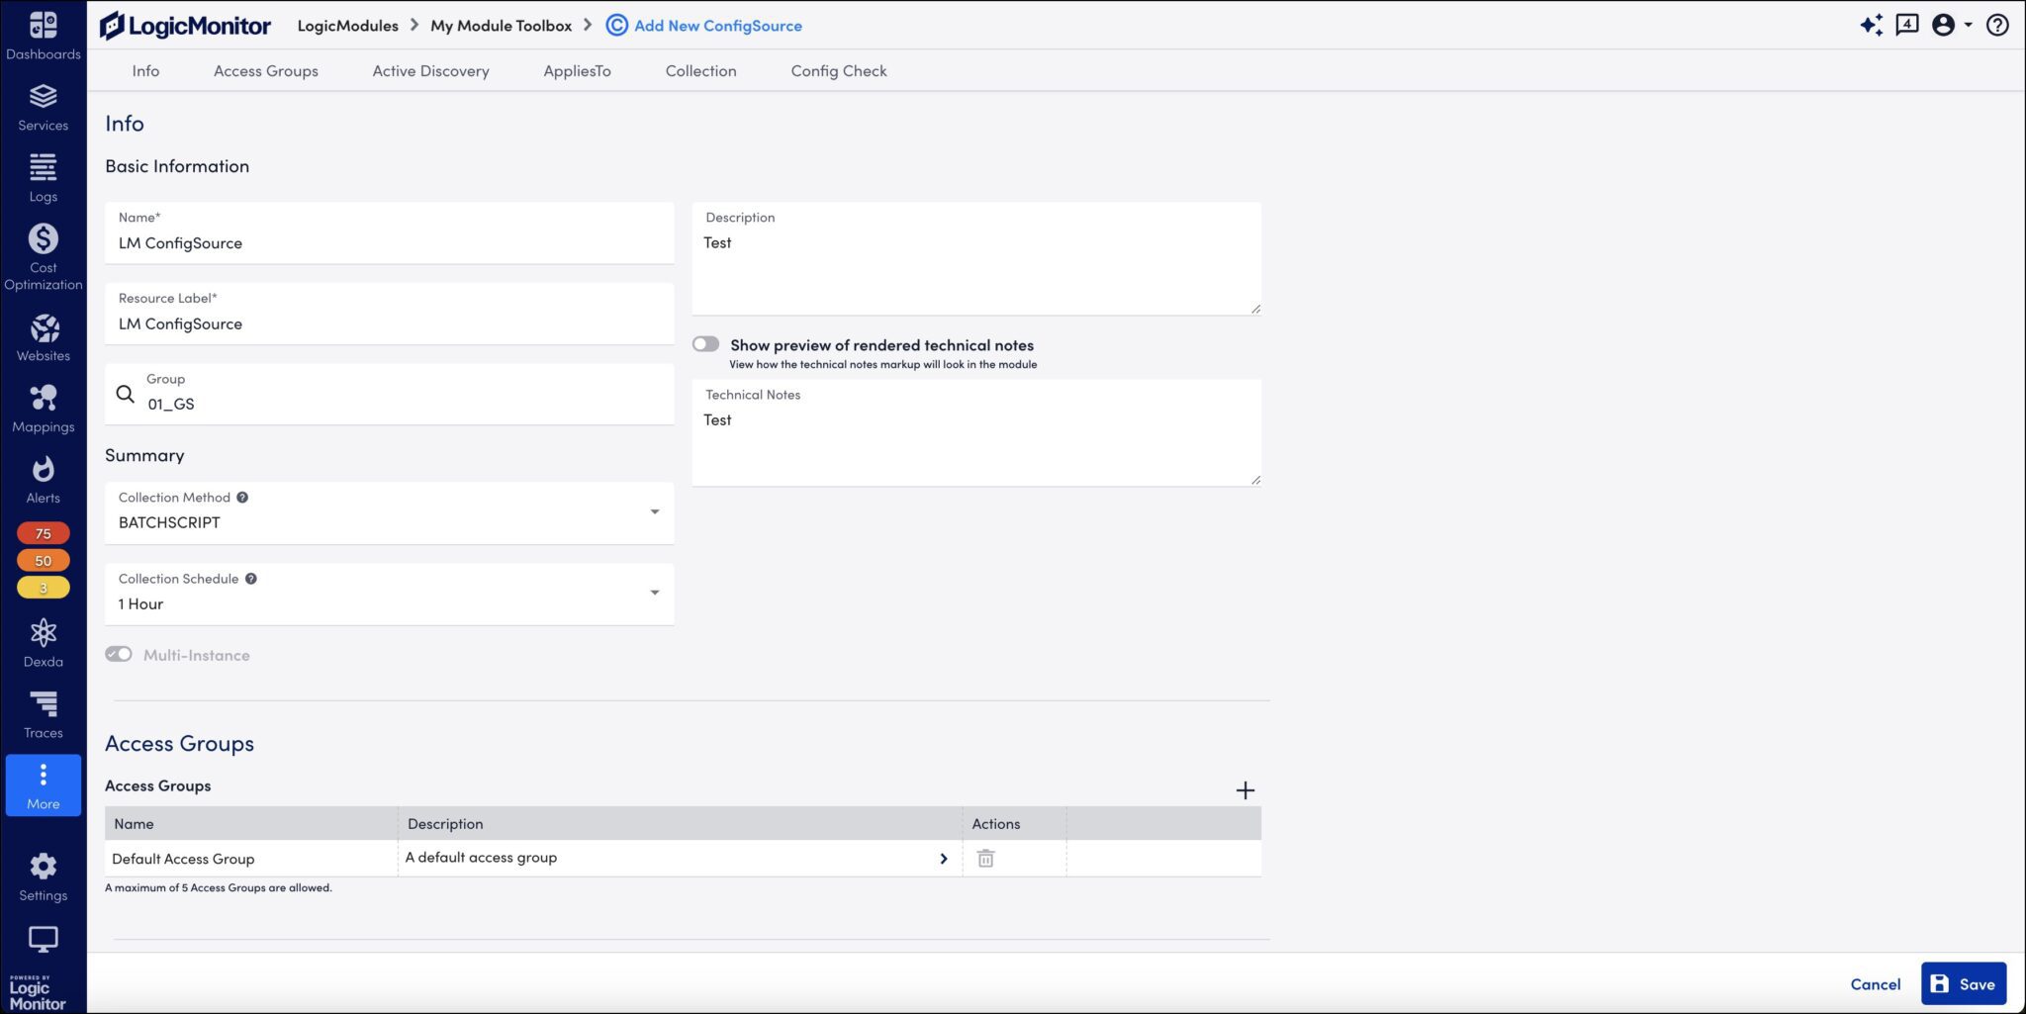Click the Description text area
The height and width of the screenshot is (1014, 2026).
point(976,259)
